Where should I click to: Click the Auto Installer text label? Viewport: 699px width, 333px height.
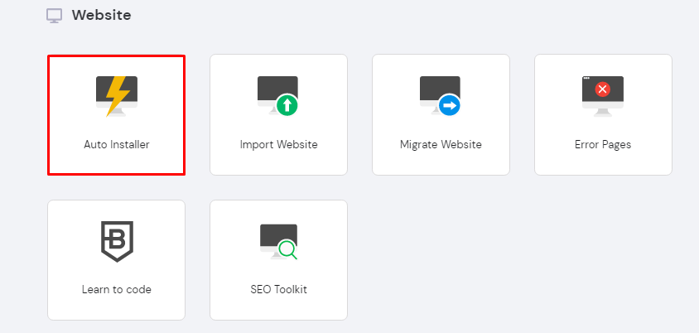pyautogui.click(x=116, y=144)
